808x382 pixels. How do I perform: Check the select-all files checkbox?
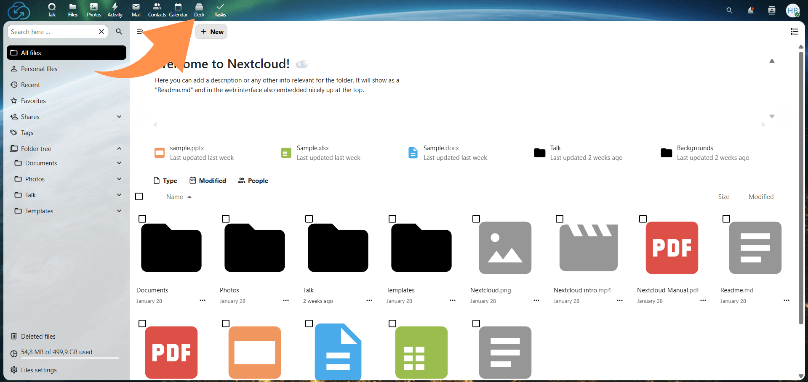pyautogui.click(x=139, y=196)
